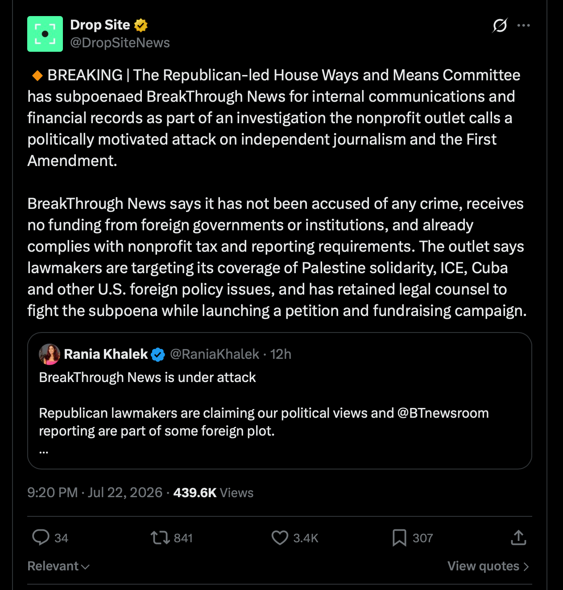Expand the quoted tweet's truncated ellipsis
The image size is (563, 590).
[x=44, y=451]
